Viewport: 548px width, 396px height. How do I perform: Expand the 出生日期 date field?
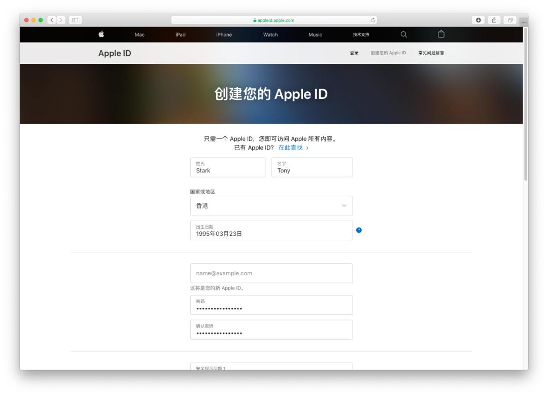(271, 231)
